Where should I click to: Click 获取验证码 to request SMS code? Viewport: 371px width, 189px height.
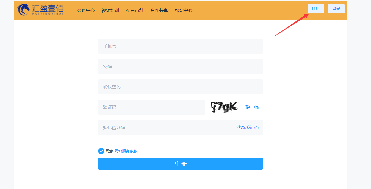[x=247, y=127]
